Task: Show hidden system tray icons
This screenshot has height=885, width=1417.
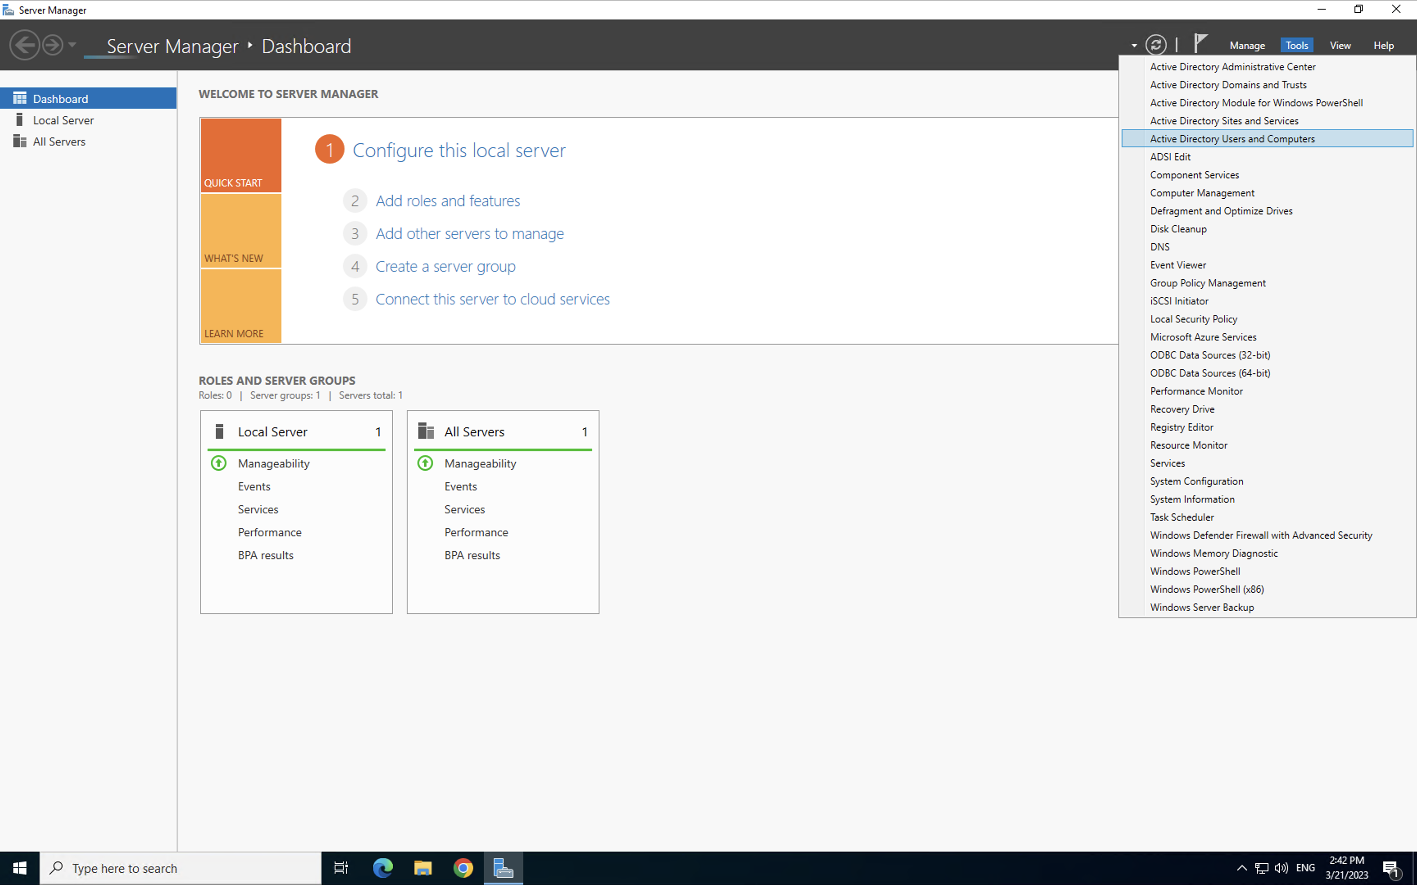Action: [1242, 868]
